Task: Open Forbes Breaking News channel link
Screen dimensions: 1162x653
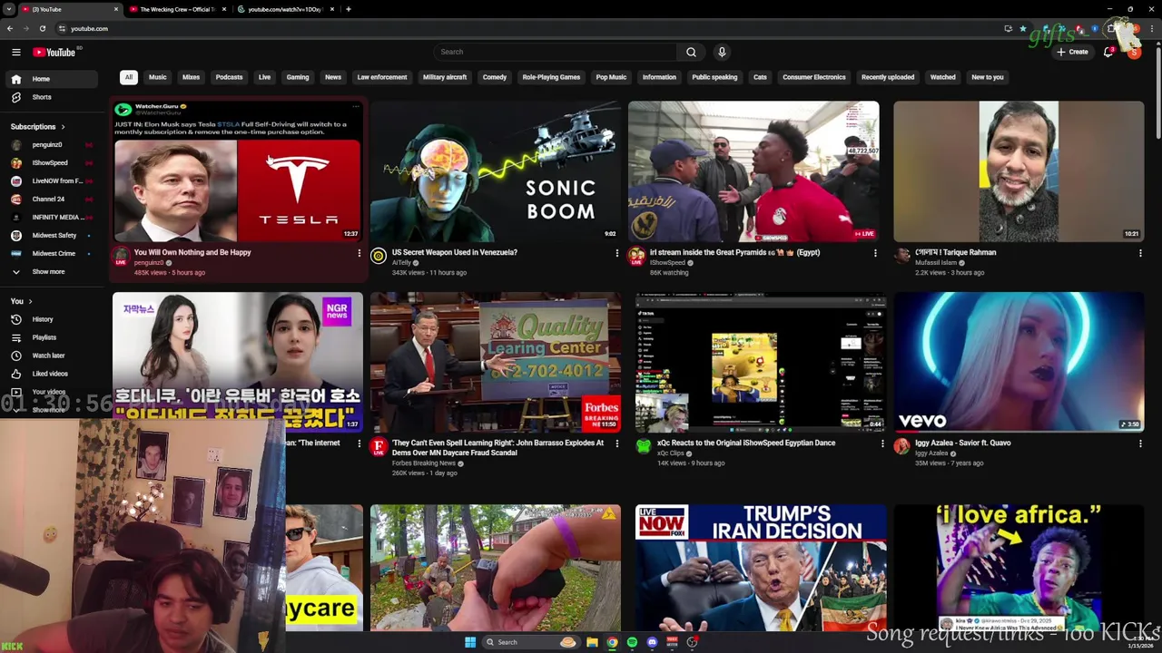Action: coord(424,463)
